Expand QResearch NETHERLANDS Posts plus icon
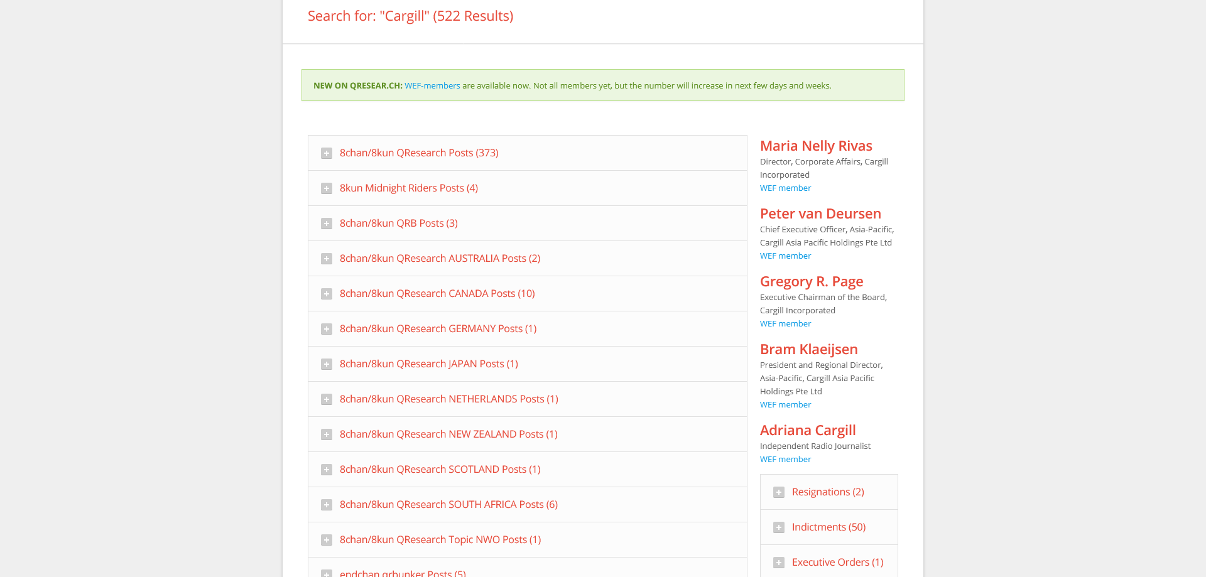Image resolution: width=1206 pixels, height=577 pixels. [327, 399]
